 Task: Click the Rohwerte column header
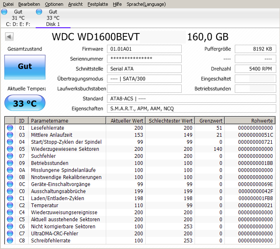tap(250, 121)
